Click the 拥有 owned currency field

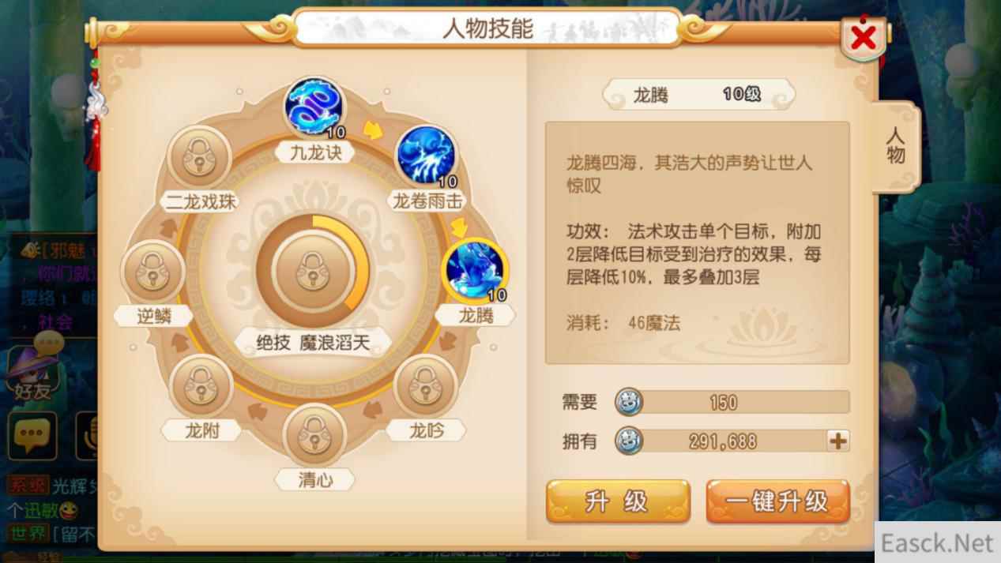(x=732, y=441)
